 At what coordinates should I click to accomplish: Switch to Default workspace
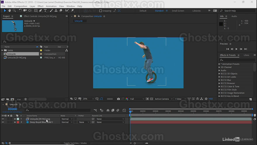(143, 11)
